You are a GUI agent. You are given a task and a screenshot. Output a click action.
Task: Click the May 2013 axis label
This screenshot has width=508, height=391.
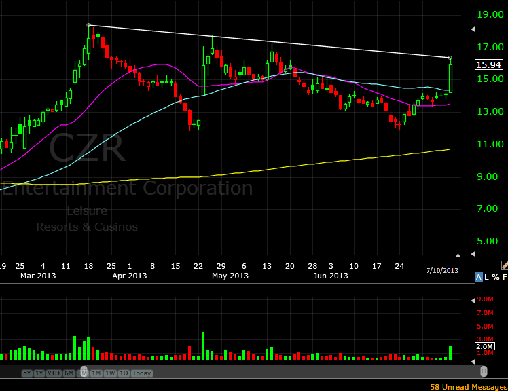pos(230,276)
